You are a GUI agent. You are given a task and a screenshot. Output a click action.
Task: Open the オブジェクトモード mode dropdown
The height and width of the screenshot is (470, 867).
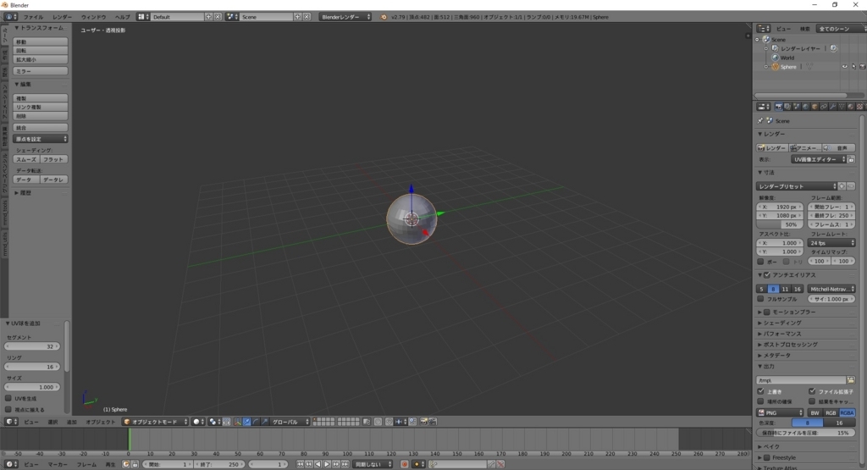(x=156, y=422)
